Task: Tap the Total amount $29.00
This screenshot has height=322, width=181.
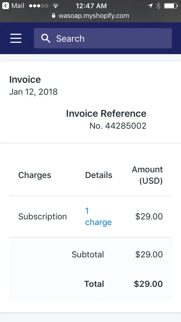Action: (149, 284)
